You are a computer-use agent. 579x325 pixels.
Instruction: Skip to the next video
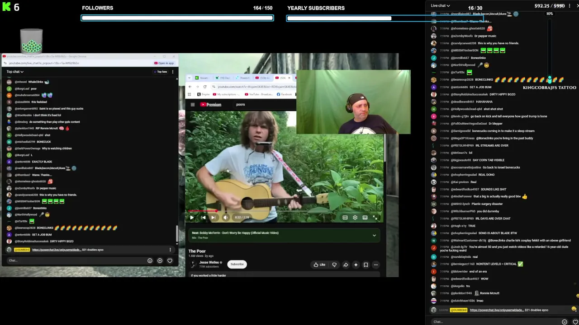tap(213, 218)
